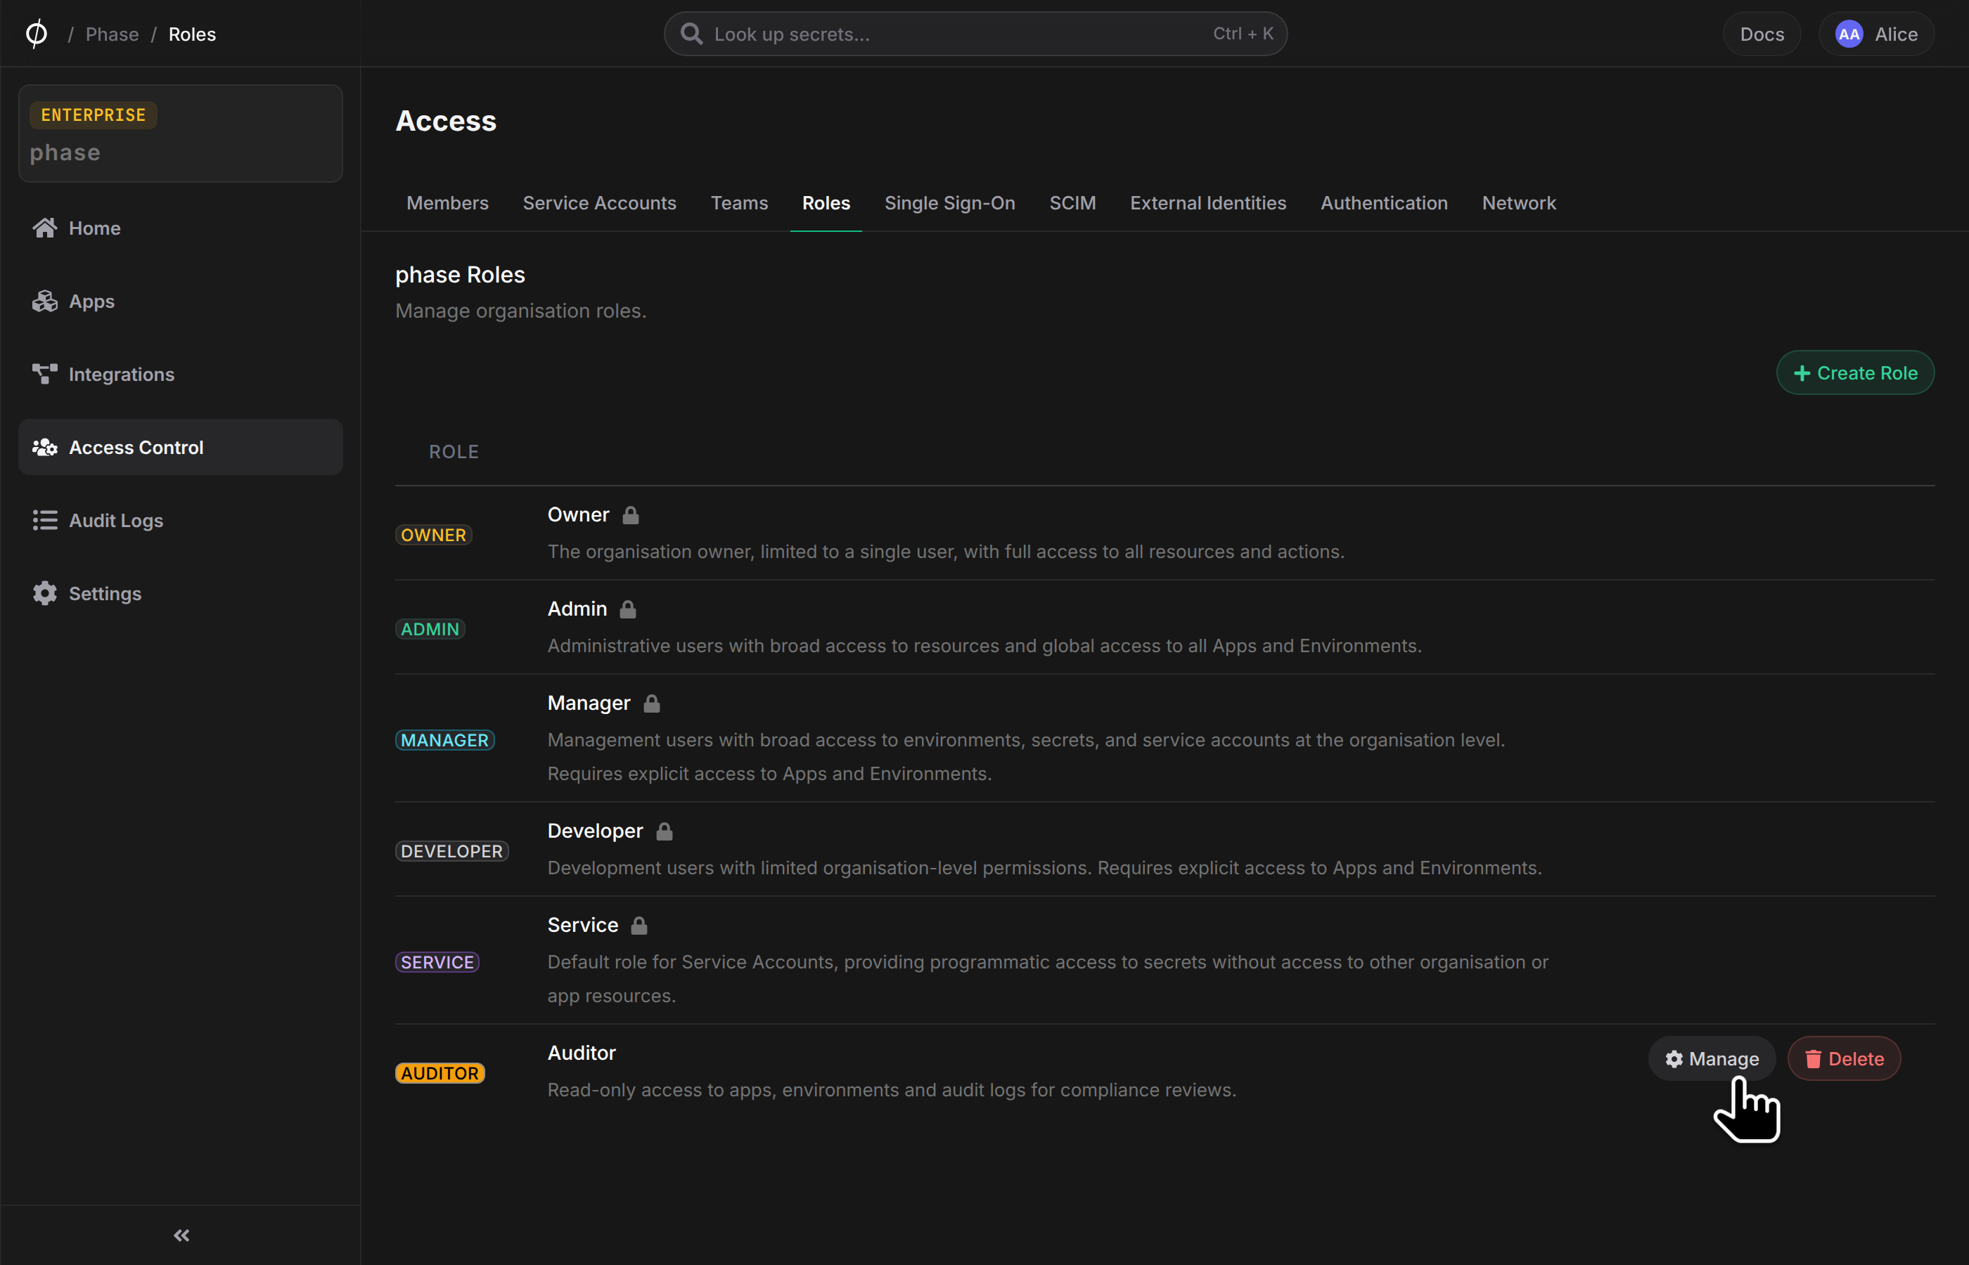Click the AA avatar for Alice
The width and height of the screenshot is (1969, 1265).
[x=1849, y=34]
